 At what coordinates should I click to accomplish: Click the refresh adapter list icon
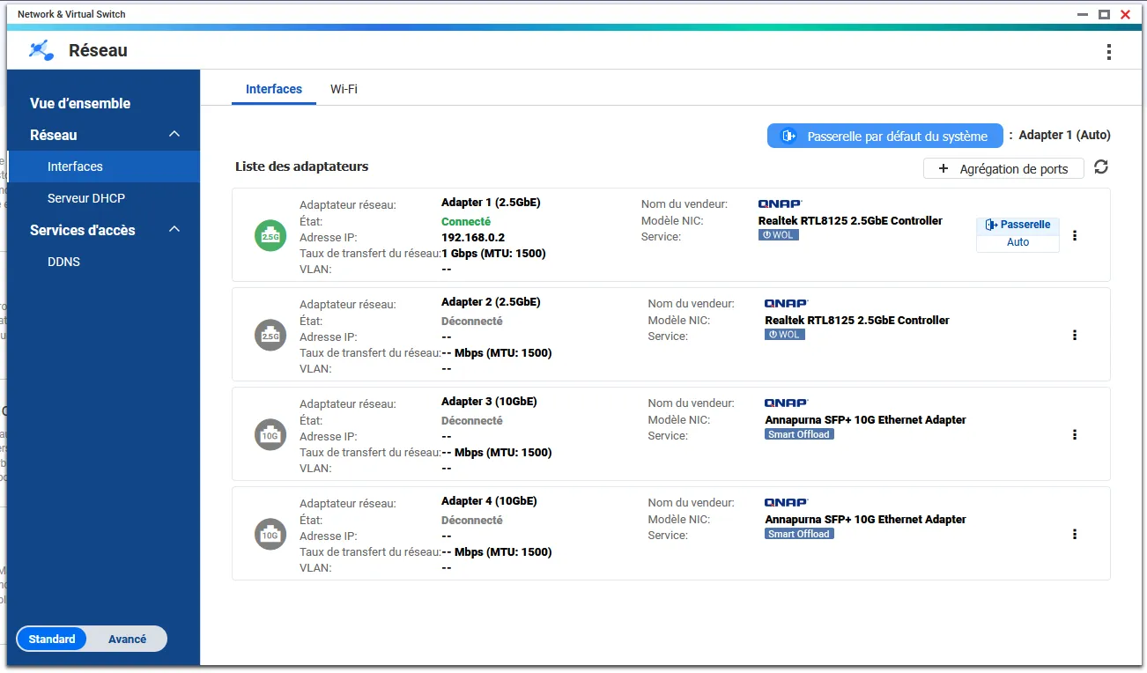click(1100, 167)
